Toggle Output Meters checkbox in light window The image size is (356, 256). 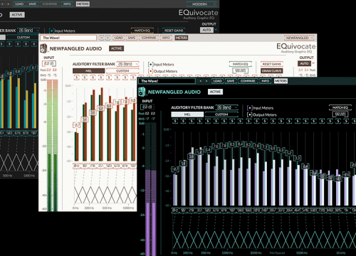[x=150, y=71]
